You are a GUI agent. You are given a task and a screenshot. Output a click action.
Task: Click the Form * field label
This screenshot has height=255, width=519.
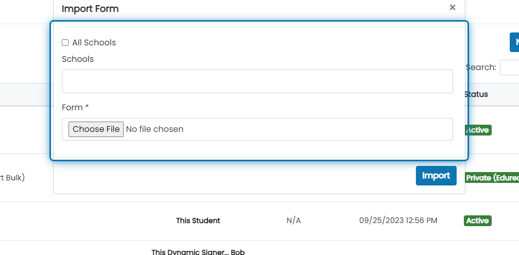tap(75, 108)
